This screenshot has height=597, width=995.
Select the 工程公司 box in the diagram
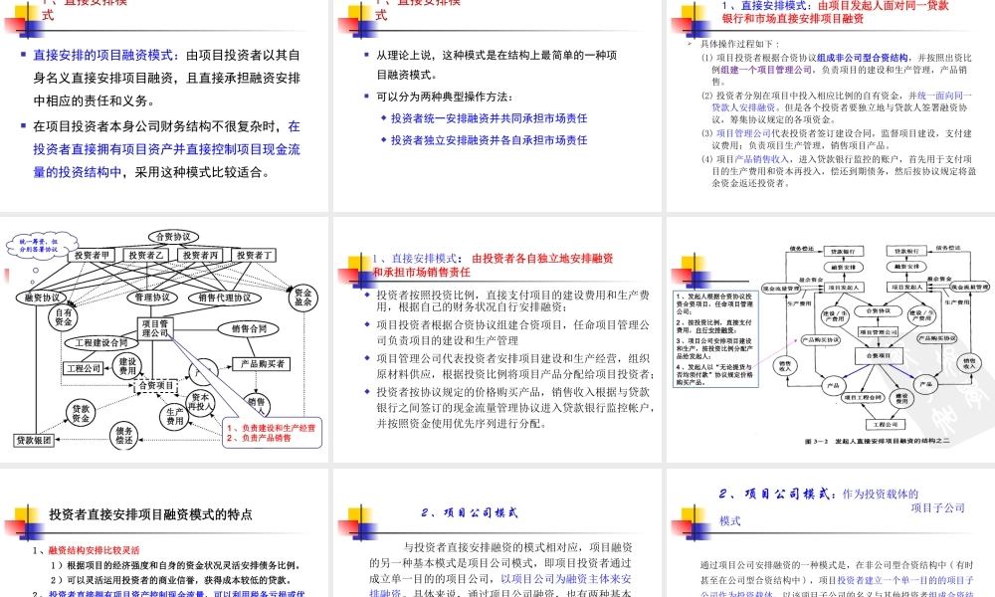[x=83, y=368]
